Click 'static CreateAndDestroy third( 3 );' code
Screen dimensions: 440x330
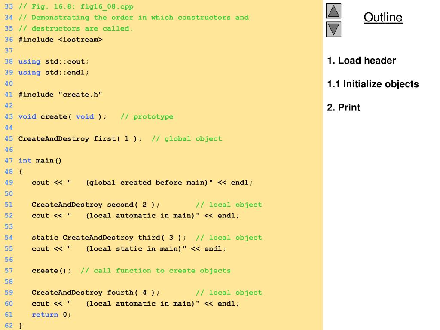pyautogui.click(x=109, y=238)
